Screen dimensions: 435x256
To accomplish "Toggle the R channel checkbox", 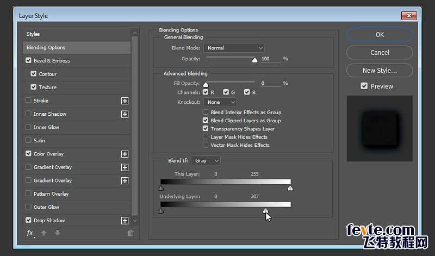I will [x=206, y=92].
